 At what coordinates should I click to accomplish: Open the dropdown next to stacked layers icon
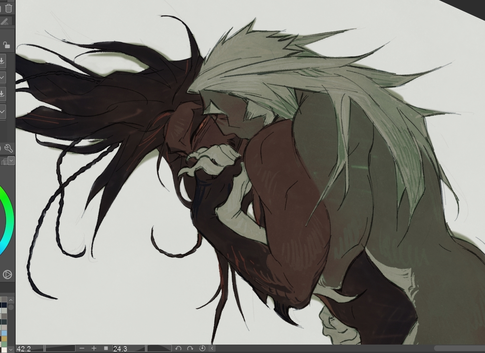click(11, 161)
